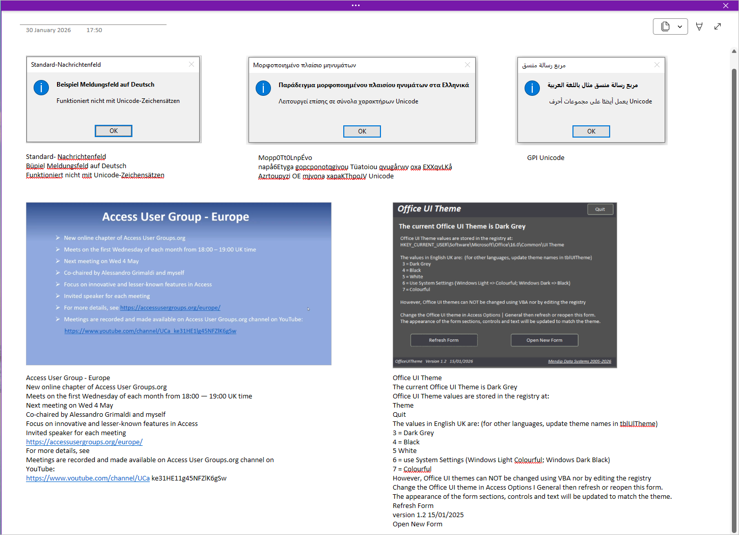Open the youtube.com/channel/UCa link in the notes text
Screen dimensions: 739x535
tap(88, 478)
